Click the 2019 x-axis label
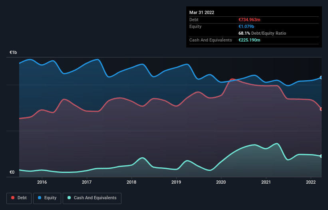The width and height of the screenshot is (328, 210). click(176, 182)
